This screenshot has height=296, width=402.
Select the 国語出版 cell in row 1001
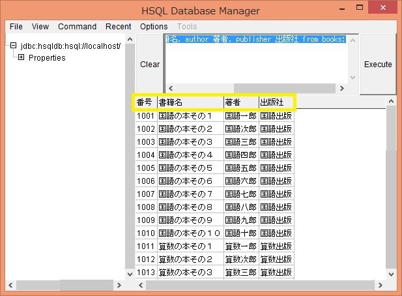pos(276,115)
